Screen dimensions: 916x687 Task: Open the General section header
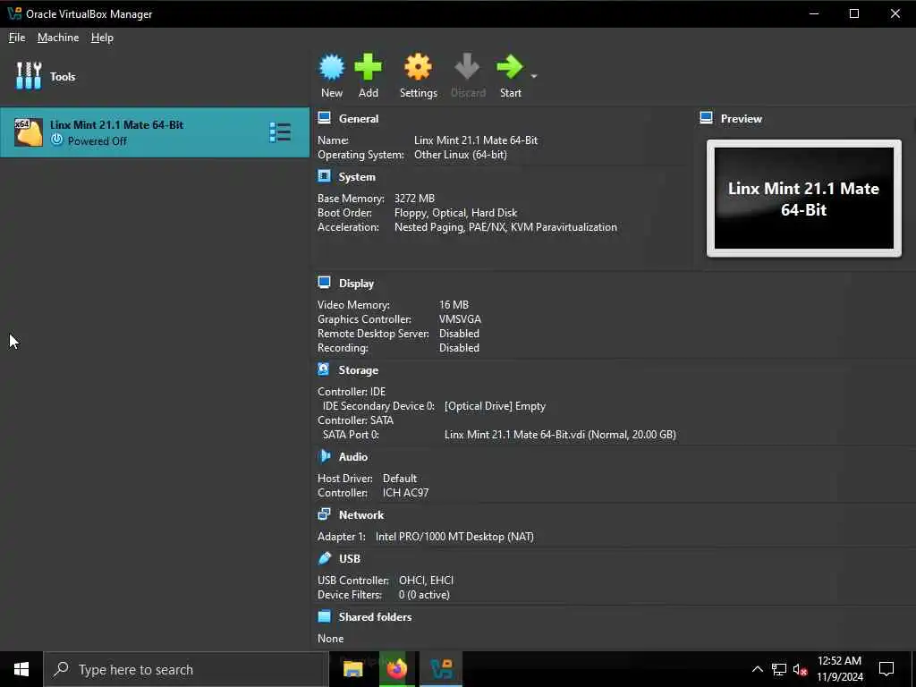coord(359,119)
